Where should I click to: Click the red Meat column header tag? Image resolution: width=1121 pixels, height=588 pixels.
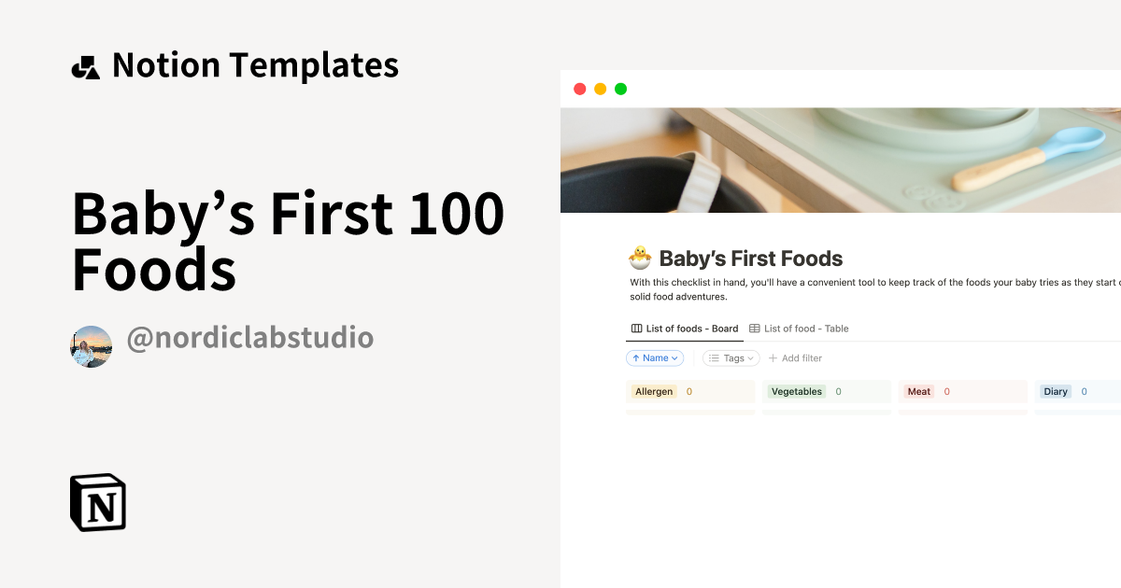[x=919, y=391]
